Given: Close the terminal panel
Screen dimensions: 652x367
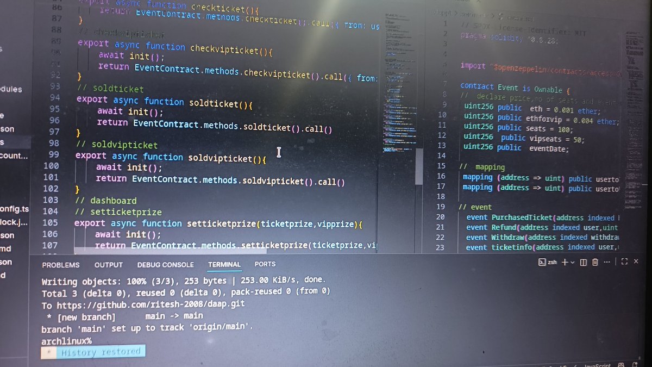Looking at the screenshot, I should tap(635, 262).
